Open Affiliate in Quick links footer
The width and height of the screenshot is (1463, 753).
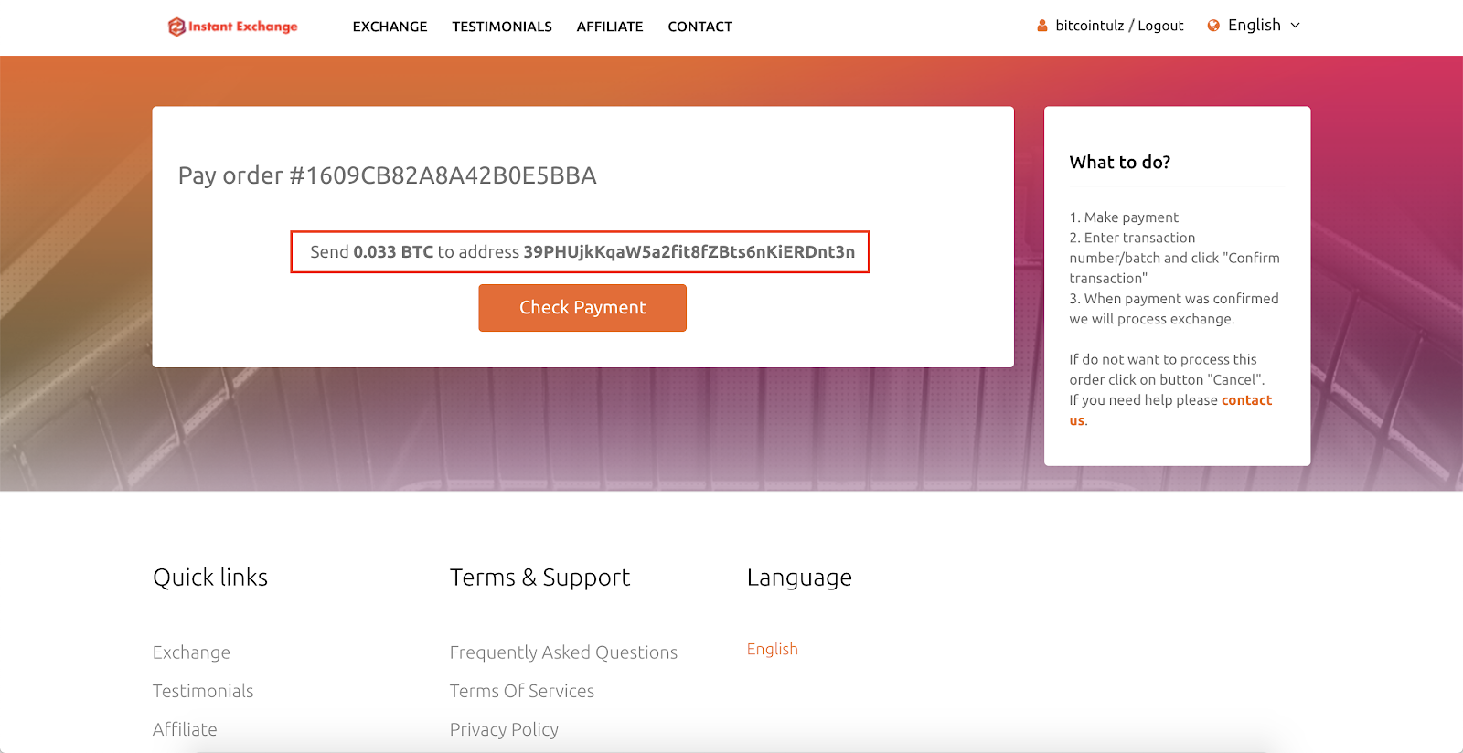185,729
